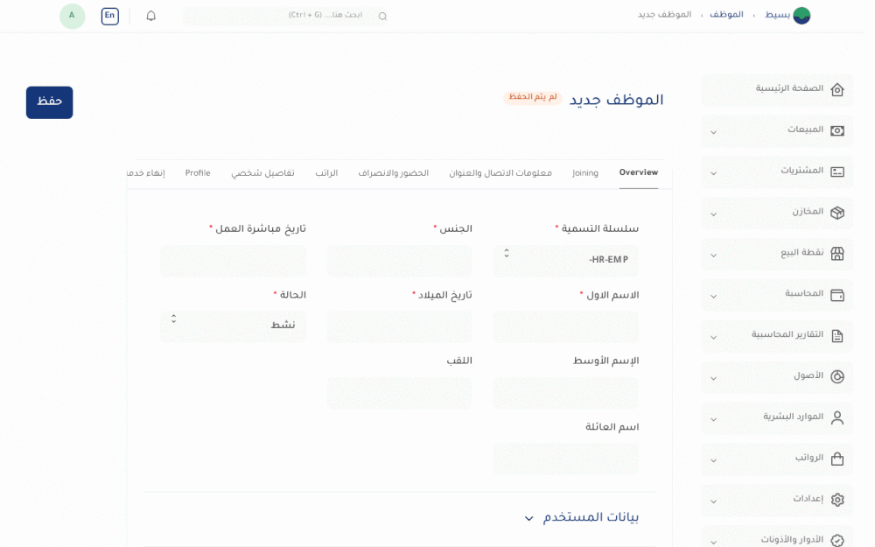Click the الموظف جديد page title

pos(616,101)
